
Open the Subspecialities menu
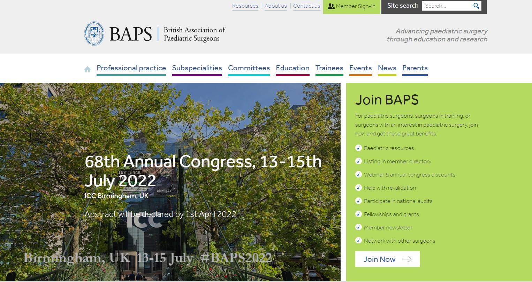click(197, 68)
